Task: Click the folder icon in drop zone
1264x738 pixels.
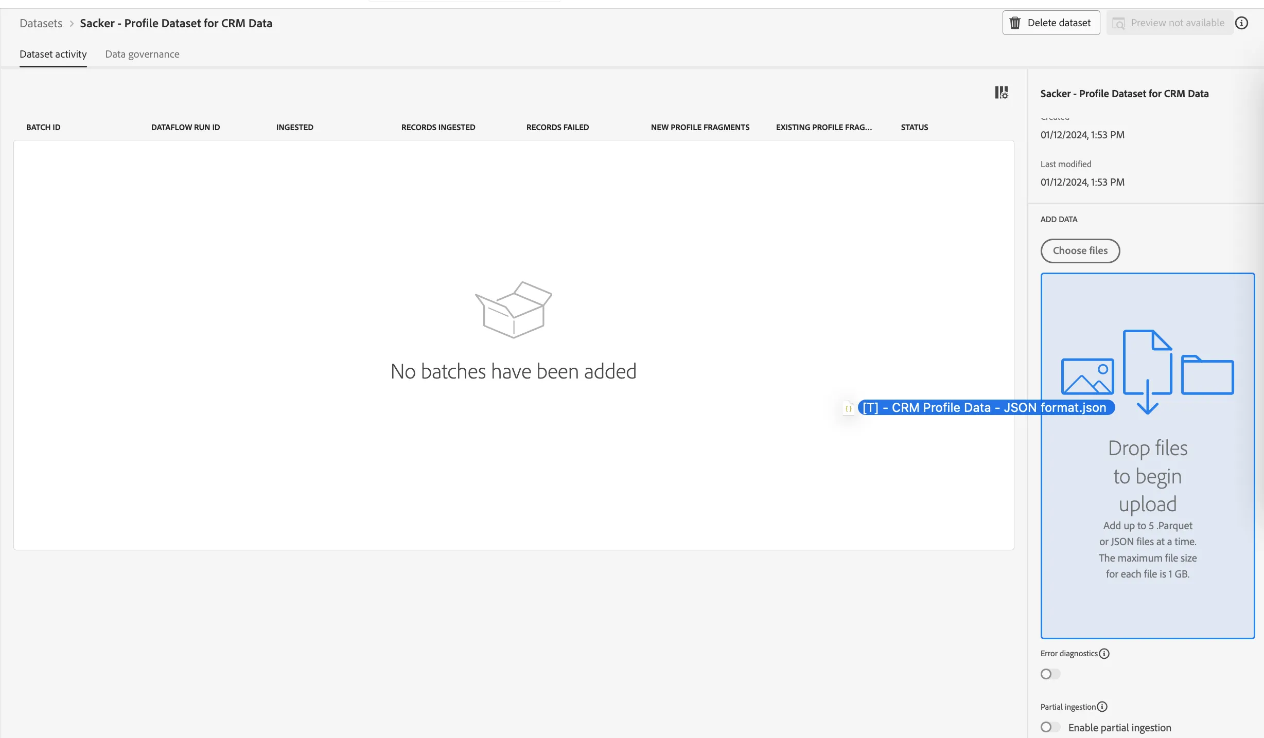Action: coord(1207,375)
